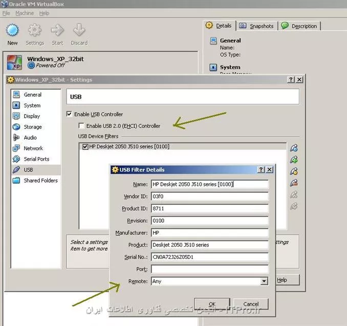Switch to the Description tab
347x326 pixels.
click(x=299, y=26)
